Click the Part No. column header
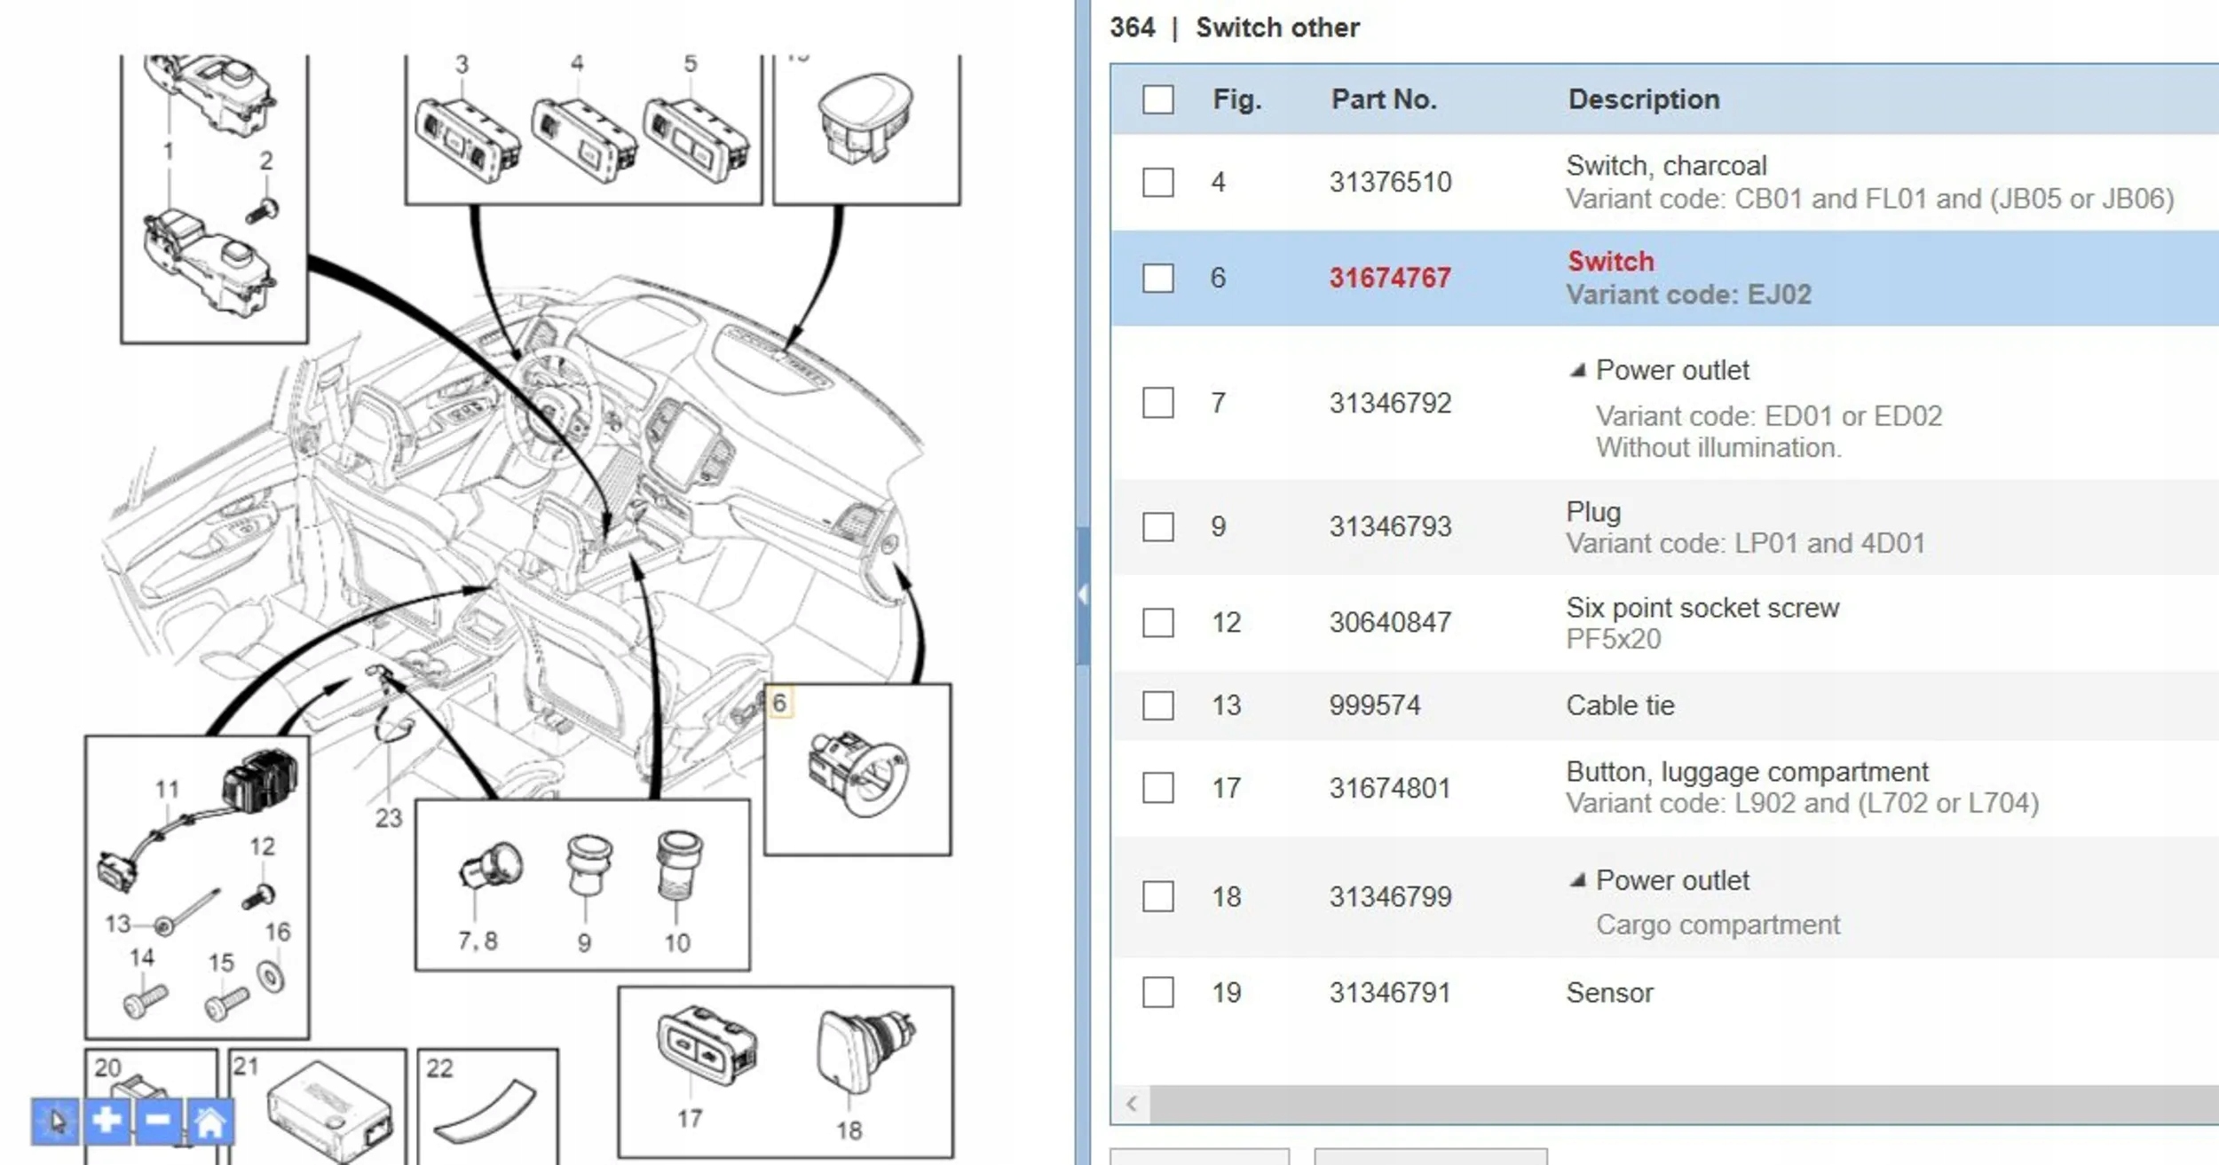 [1383, 99]
